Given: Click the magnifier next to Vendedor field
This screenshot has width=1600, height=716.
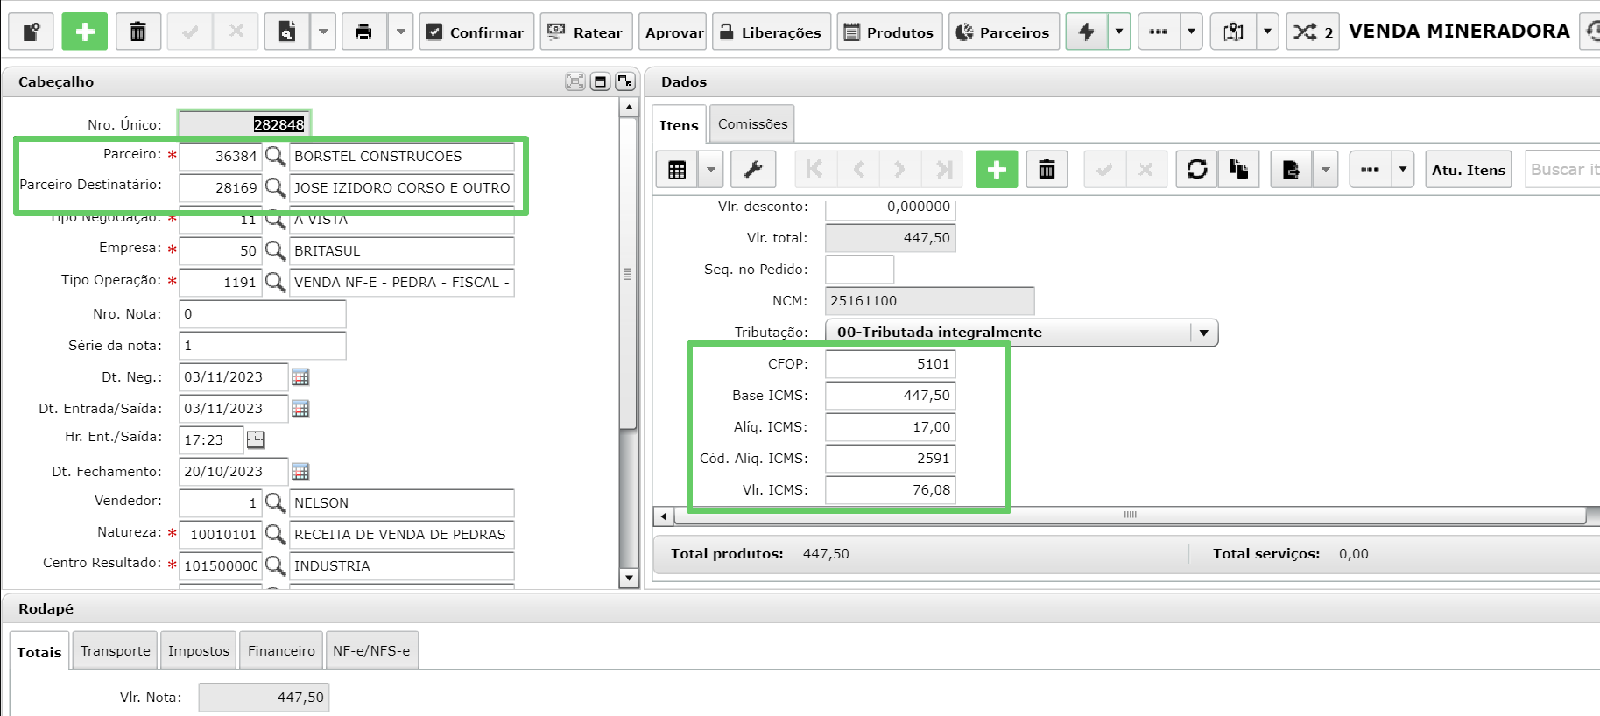Looking at the screenshot, I should [x=275, y=502].
